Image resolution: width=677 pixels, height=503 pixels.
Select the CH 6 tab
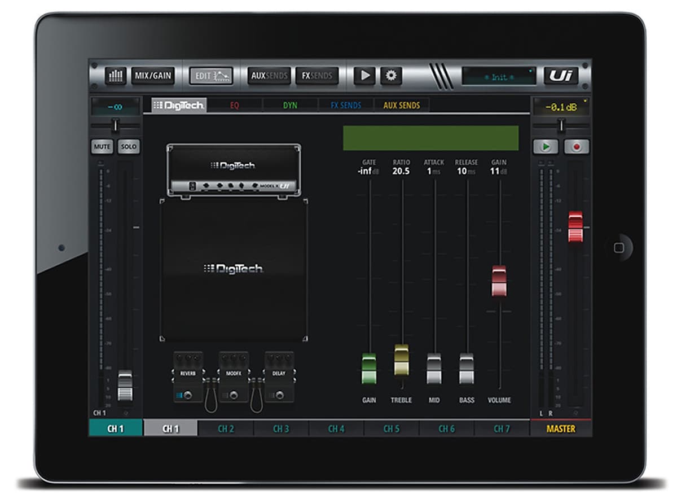[x=447, y=428]
